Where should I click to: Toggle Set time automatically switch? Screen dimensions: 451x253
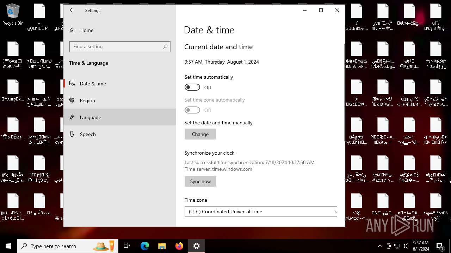[192, 87]
